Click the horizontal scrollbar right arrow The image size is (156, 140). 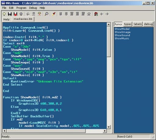[105, 131]
